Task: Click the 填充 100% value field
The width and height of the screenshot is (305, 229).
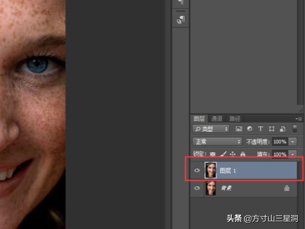Action: (280, 154)
